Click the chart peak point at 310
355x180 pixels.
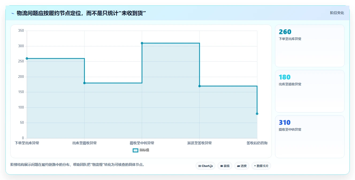pos(142,43)
